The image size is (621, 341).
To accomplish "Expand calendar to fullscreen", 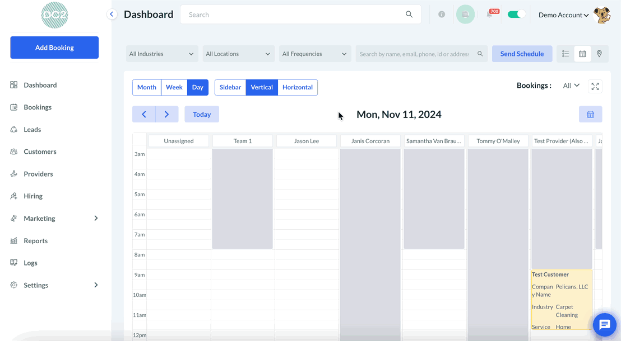I will point(595,86).
